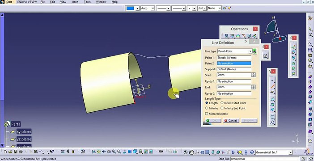The image size is (314, 161).
Task: Open the Insert menu
Action: tap(75, 2)
